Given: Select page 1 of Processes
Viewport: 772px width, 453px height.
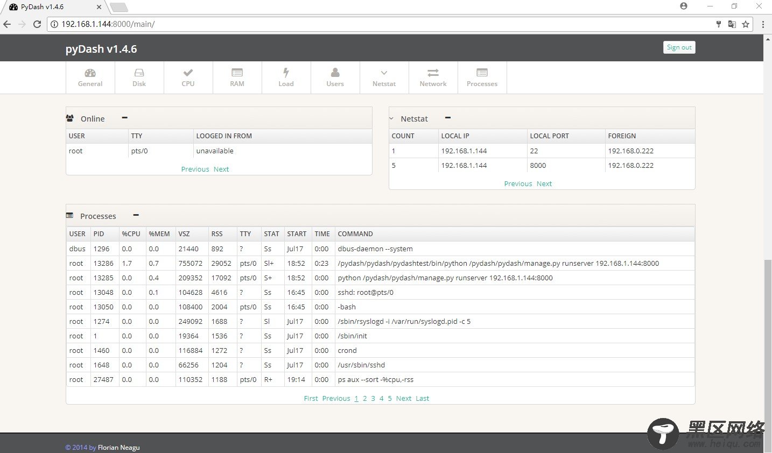Looking at the screenshot, I should coord(356,398).
